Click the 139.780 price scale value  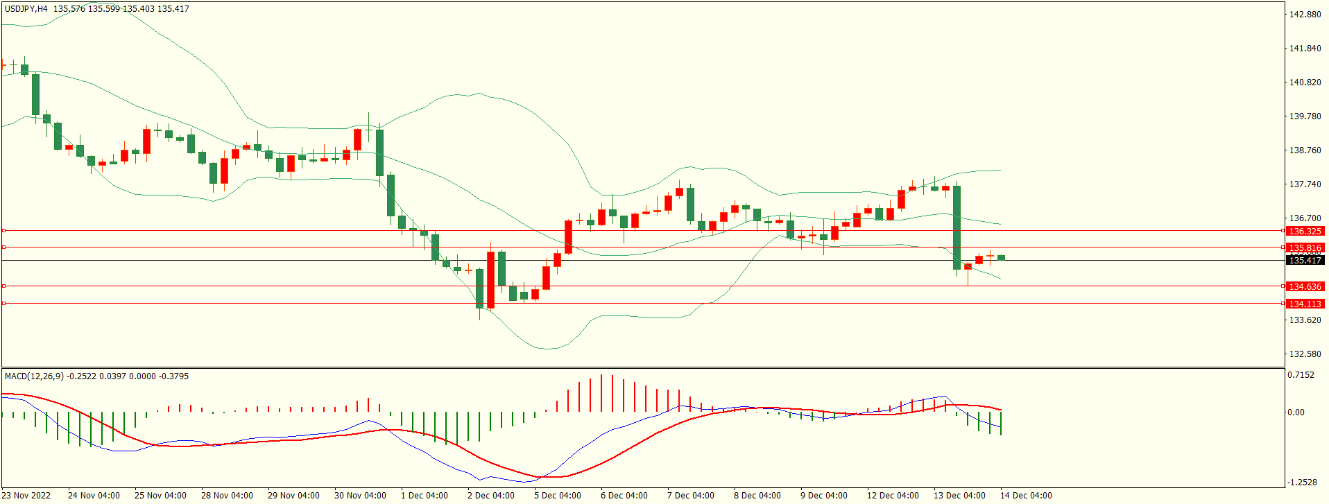[x=1305, y=116]
